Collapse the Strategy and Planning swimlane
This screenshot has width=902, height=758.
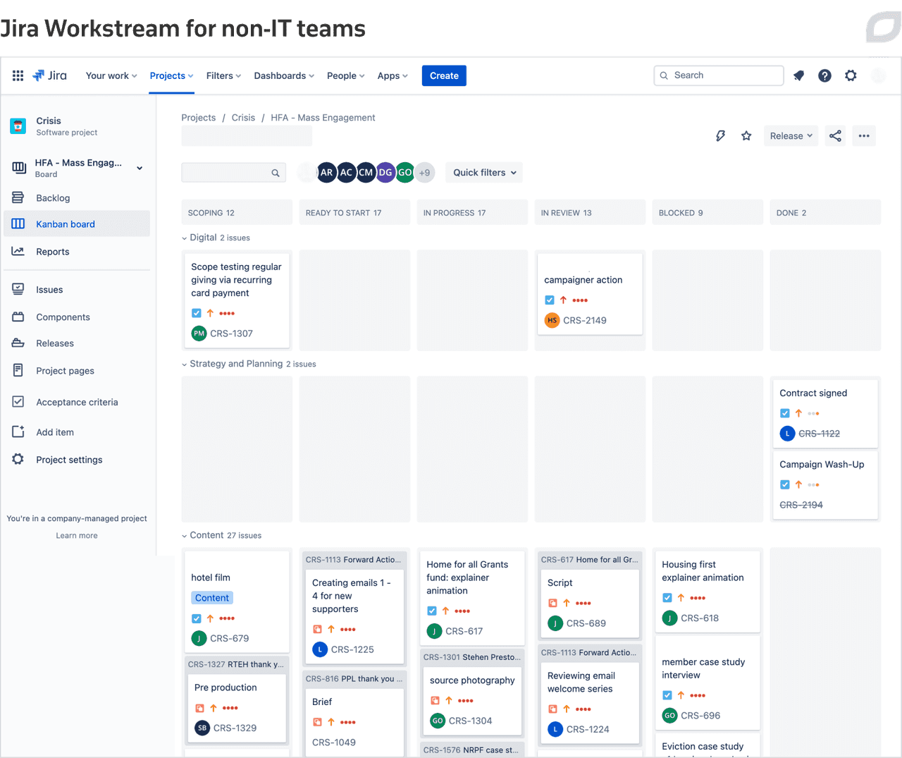185,365
